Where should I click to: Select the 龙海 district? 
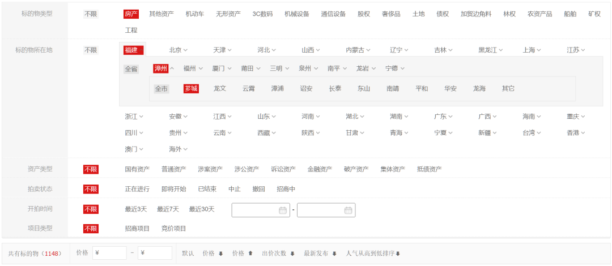479,88
